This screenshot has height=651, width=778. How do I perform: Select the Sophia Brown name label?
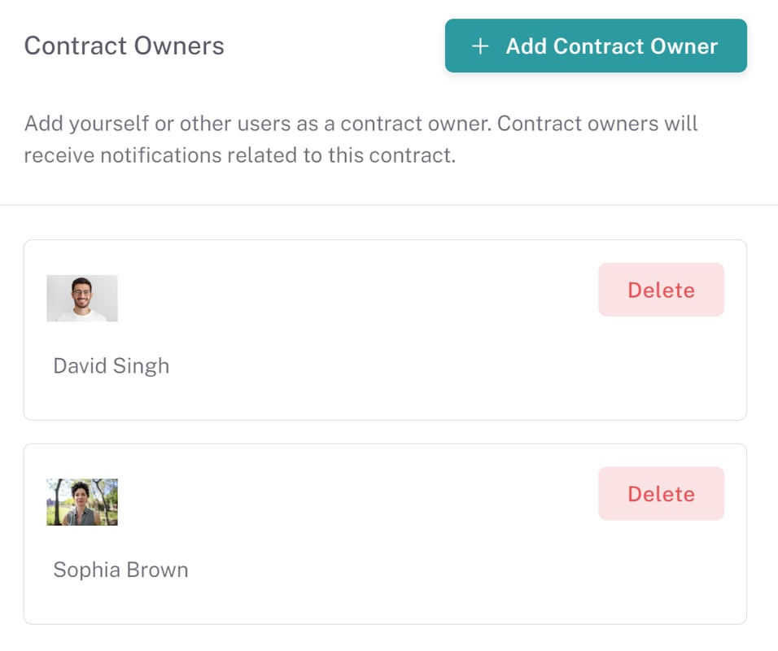click(120, 570)
